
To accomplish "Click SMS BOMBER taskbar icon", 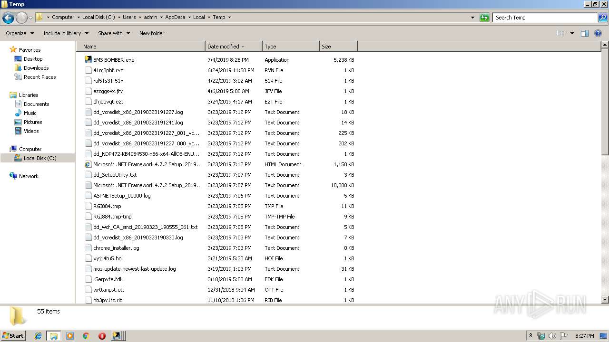I will (x=117, y=336).
